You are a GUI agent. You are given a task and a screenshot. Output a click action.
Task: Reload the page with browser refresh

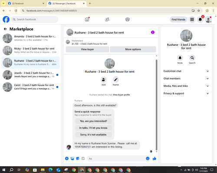16,10
